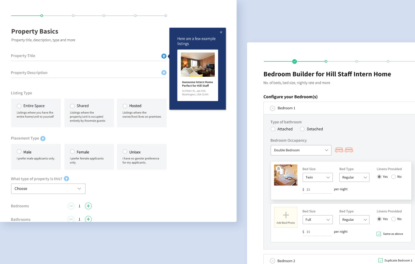Click the second orange bed icon beside Bedroom Occupancy

[349, 150]
